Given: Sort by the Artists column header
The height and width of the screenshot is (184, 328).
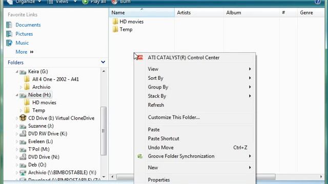Looking at the screenshot, I should pyautogui.click(x=199, y=12).
